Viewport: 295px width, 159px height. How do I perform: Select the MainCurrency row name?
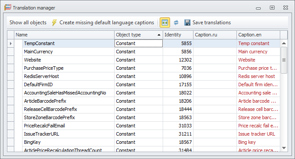pyautogui.click(x=68, y=52)
